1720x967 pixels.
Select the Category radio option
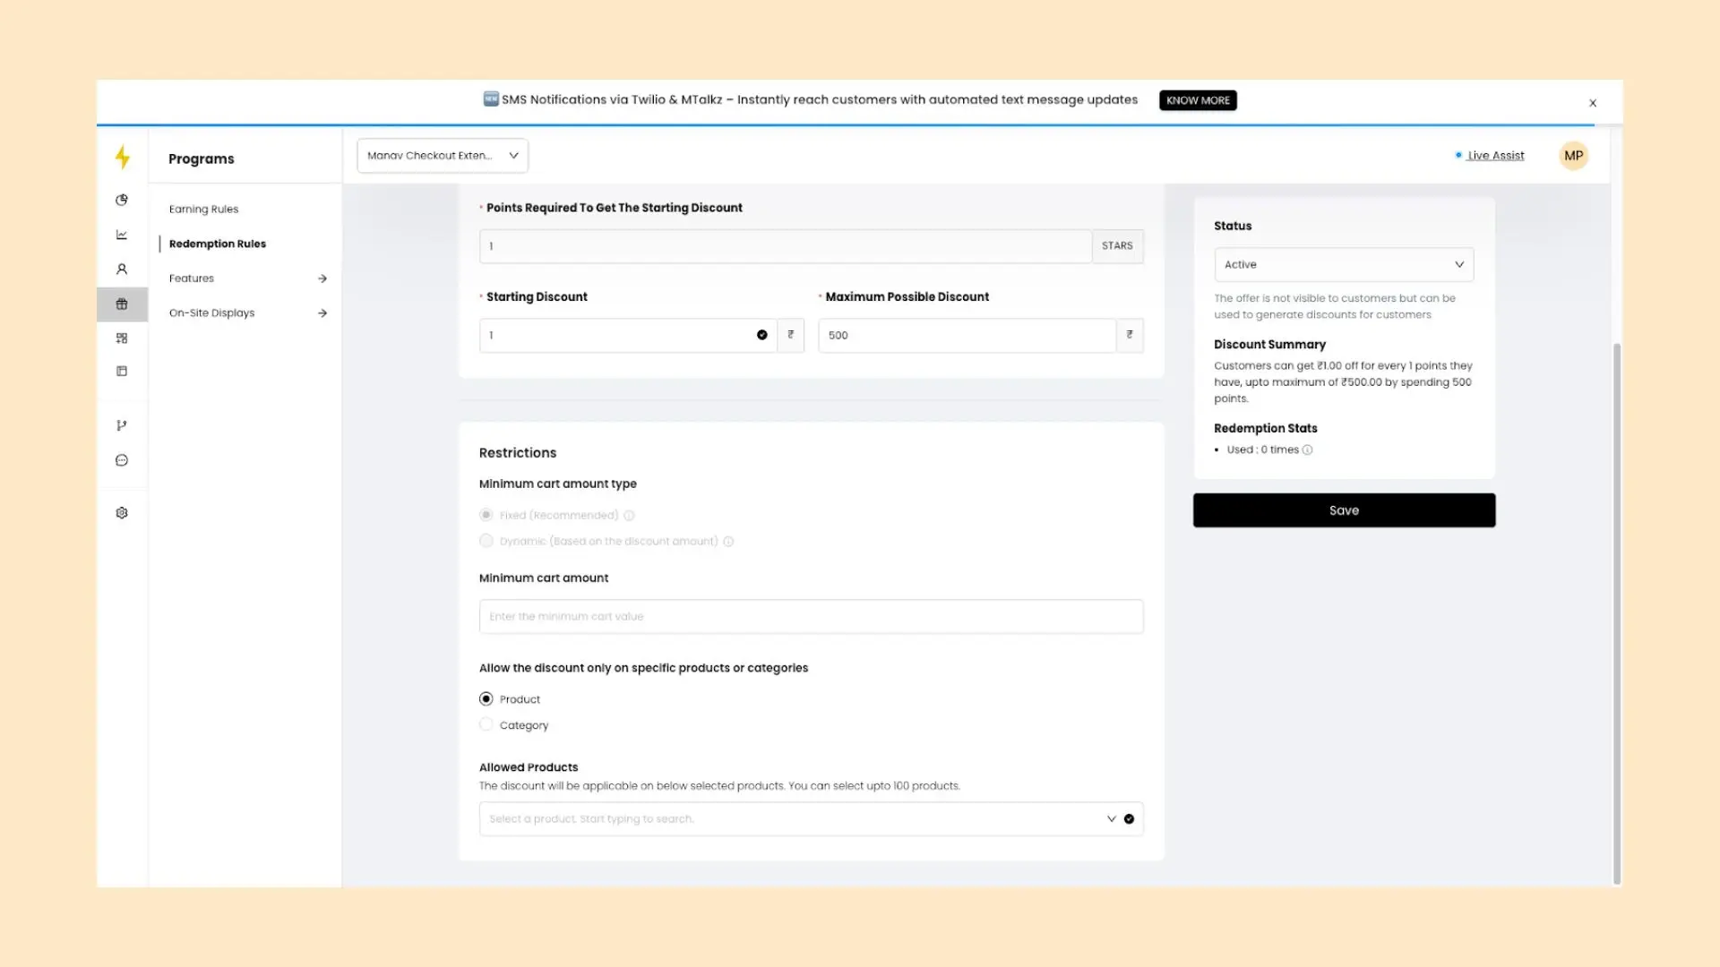point(486,725)
